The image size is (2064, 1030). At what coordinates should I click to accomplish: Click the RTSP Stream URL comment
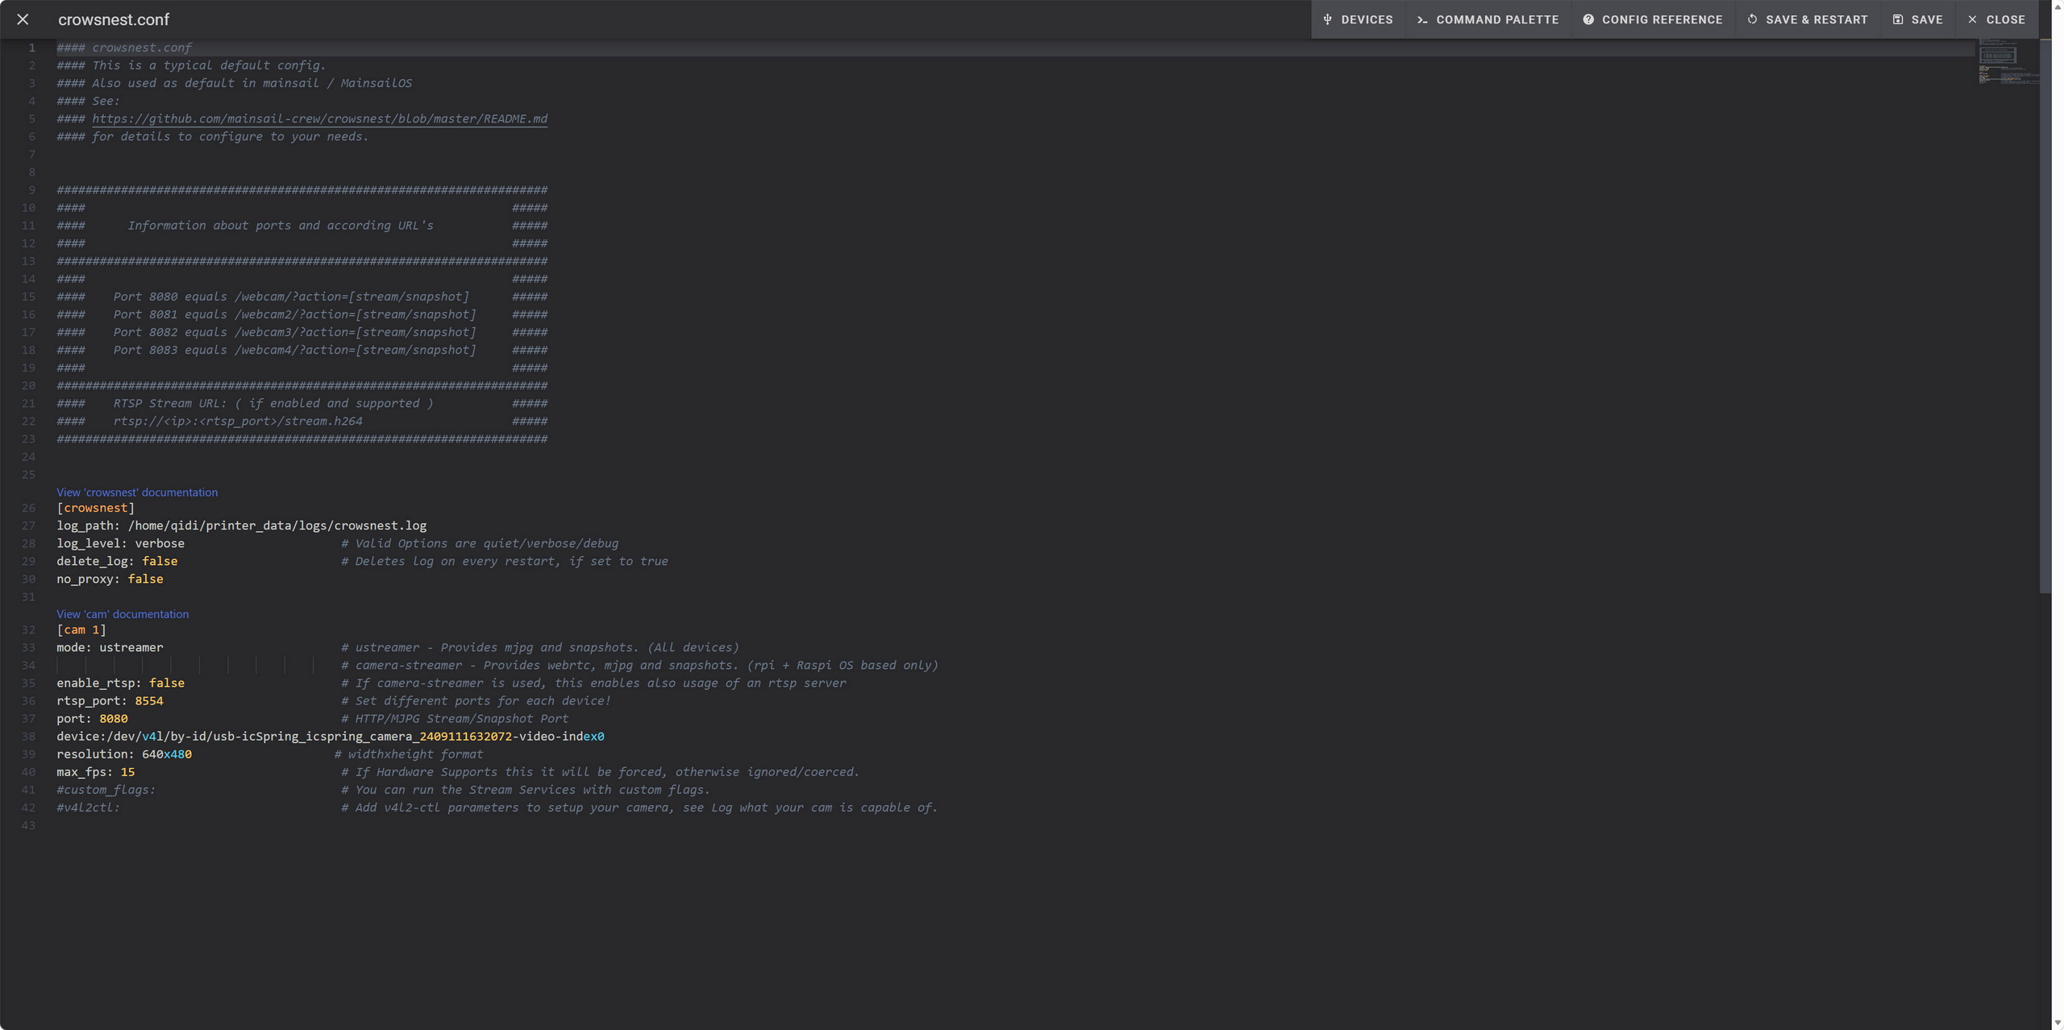pyautogui.click(x=273, y=403)
